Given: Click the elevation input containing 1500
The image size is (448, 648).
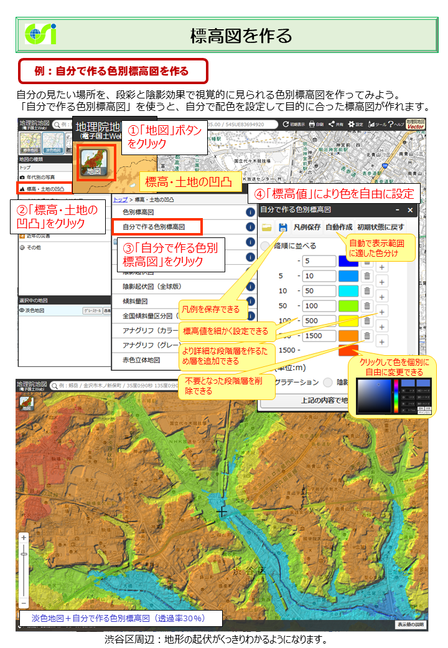Looking at the screenshot, I should (319, 336).
